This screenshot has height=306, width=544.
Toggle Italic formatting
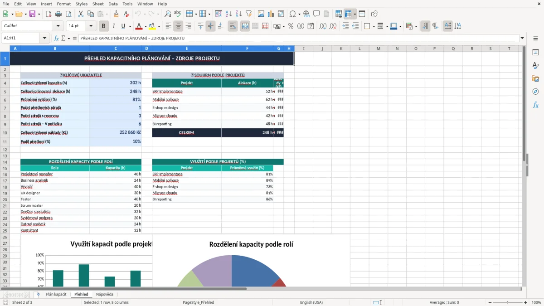coord(113,26)
